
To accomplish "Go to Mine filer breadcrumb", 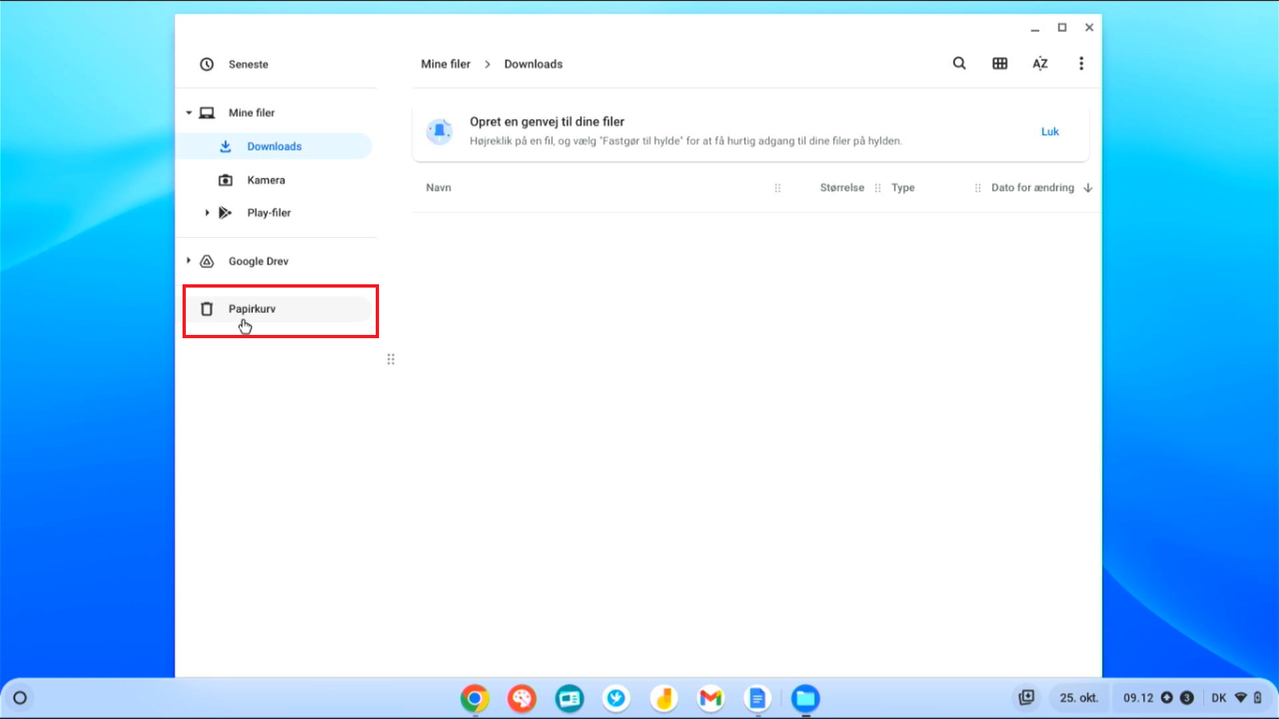I will [445, 64].
